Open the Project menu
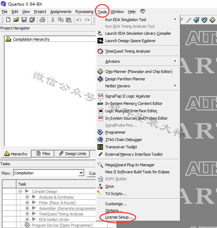217x228 pixels. pyautogui.click(x=40, y=12)
